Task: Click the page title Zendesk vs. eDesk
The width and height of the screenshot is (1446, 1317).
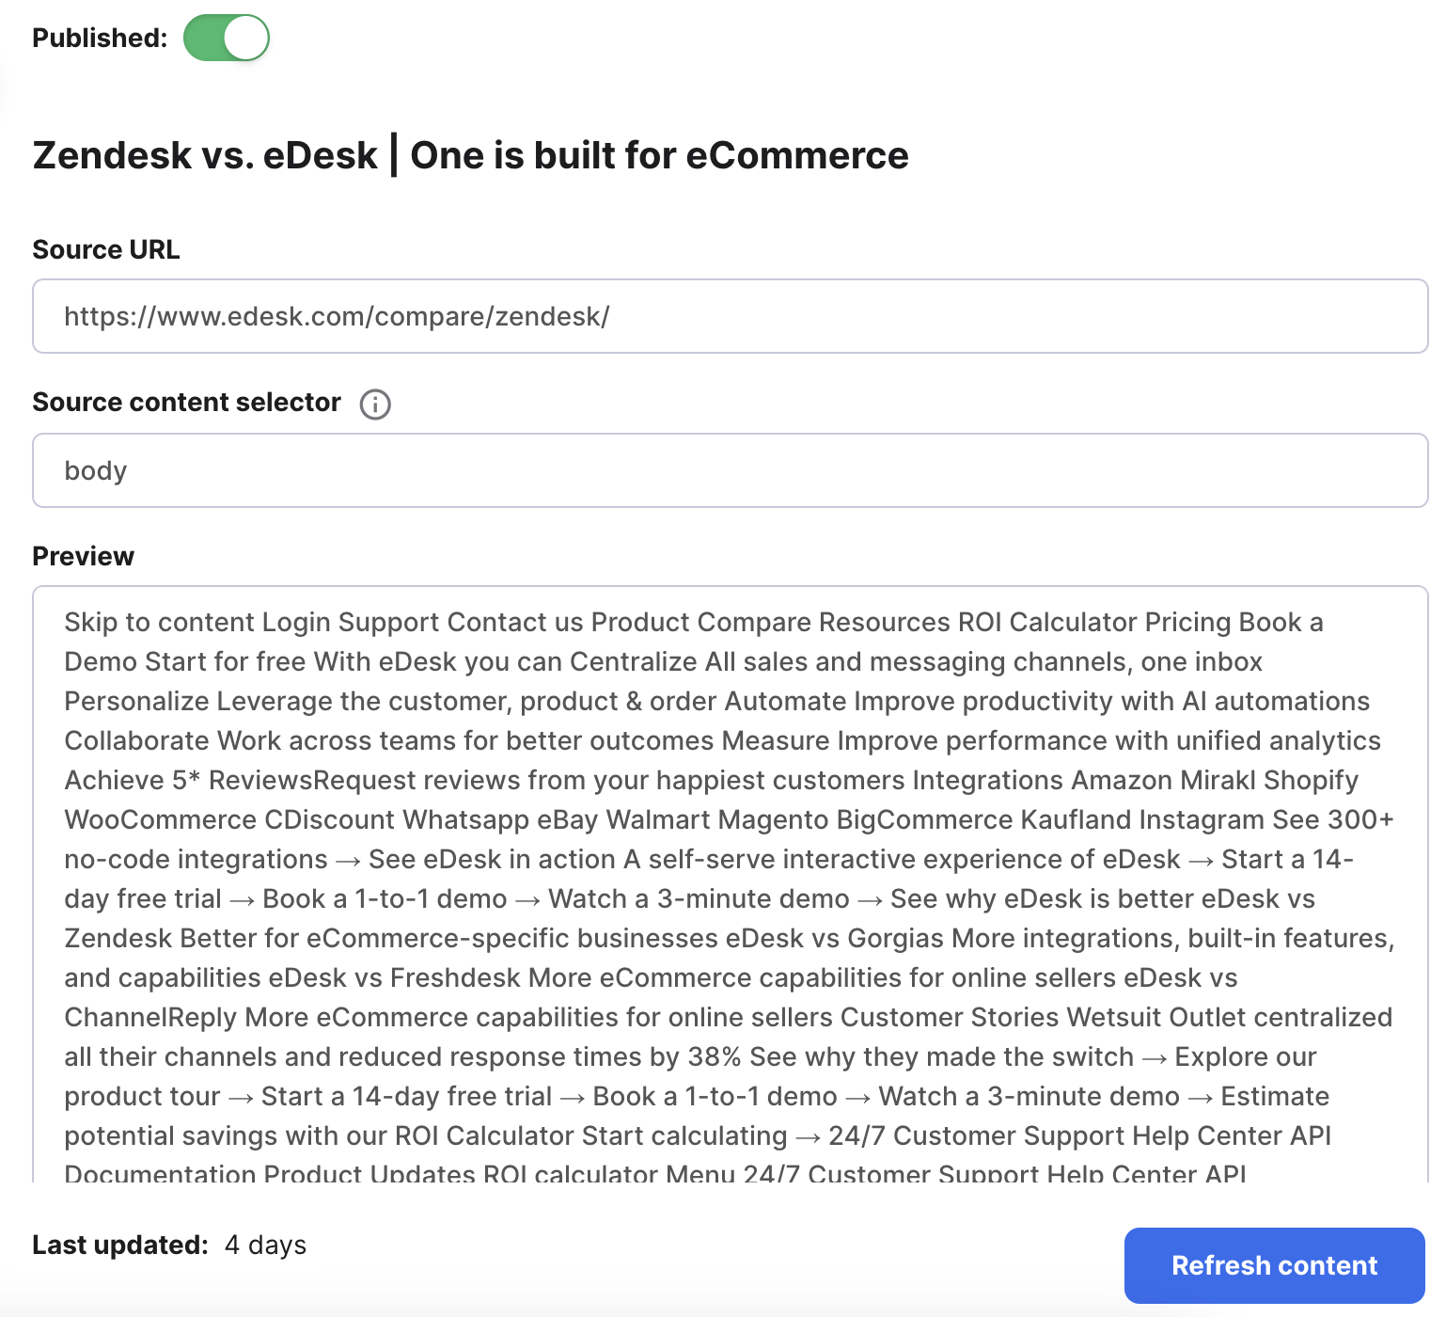Action: [470, 155]
